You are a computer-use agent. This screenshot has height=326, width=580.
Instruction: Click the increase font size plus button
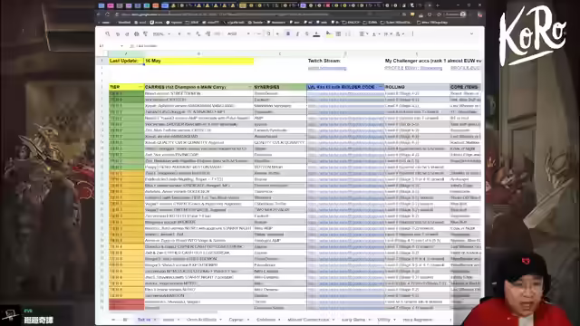[278, 34]
